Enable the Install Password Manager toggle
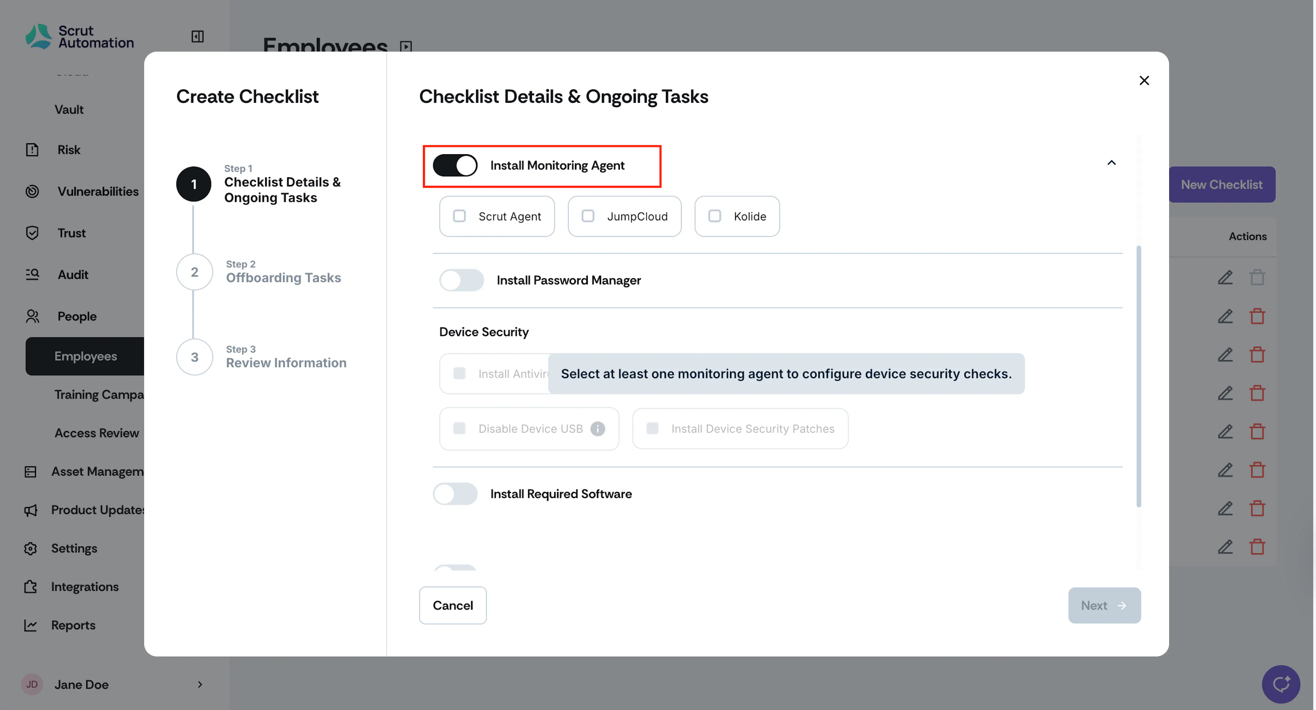The width and height of the screenshot is (1316, 710). [x=461, y=280]
